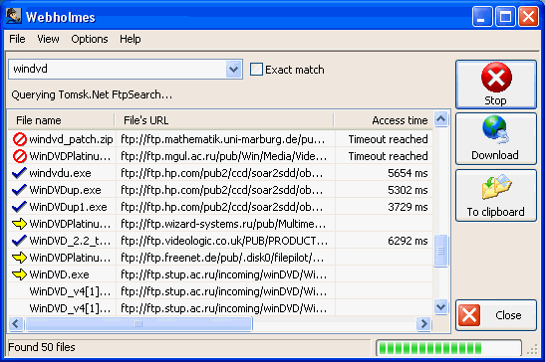Screen dimensions: 545x362
Task: Click the green search progress bar
Action: 448,347
